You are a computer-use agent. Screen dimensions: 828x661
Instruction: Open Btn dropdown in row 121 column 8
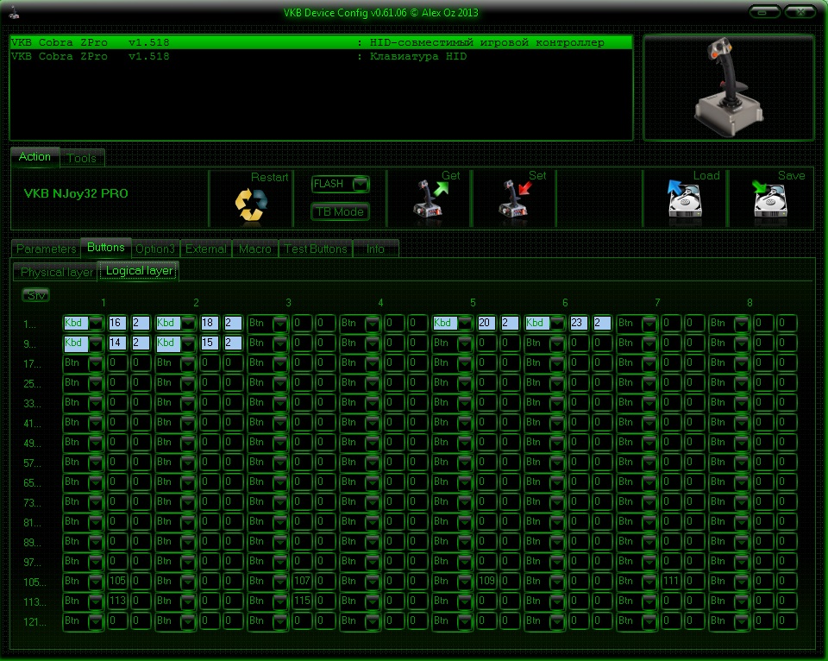point(742,621)
